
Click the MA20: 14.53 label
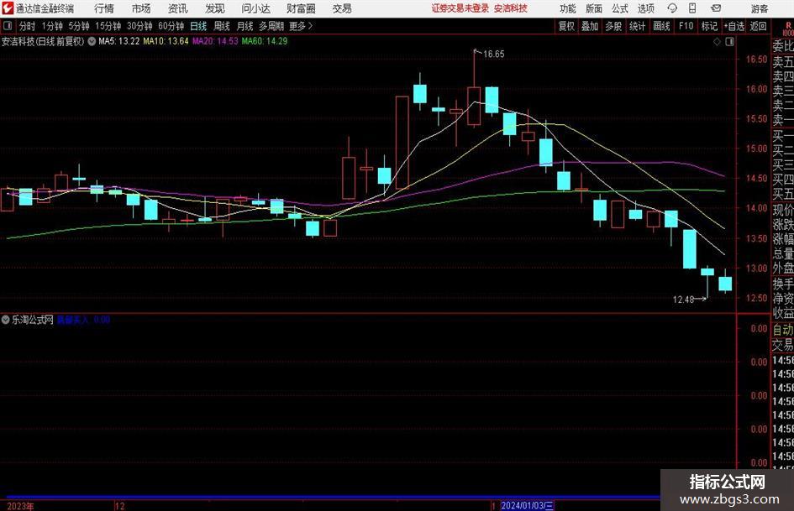215,41
